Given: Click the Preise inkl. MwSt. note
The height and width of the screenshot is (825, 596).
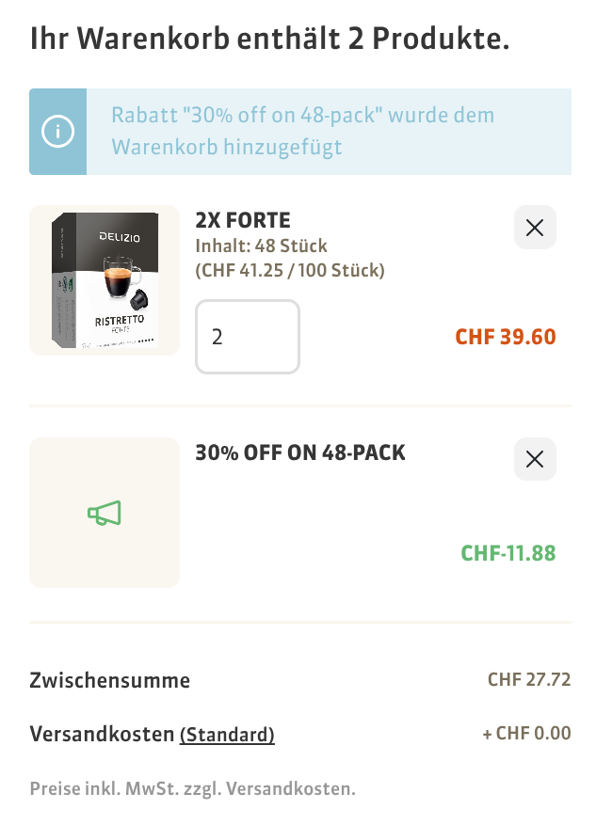Looking at the screenshot, I should 192,788.
